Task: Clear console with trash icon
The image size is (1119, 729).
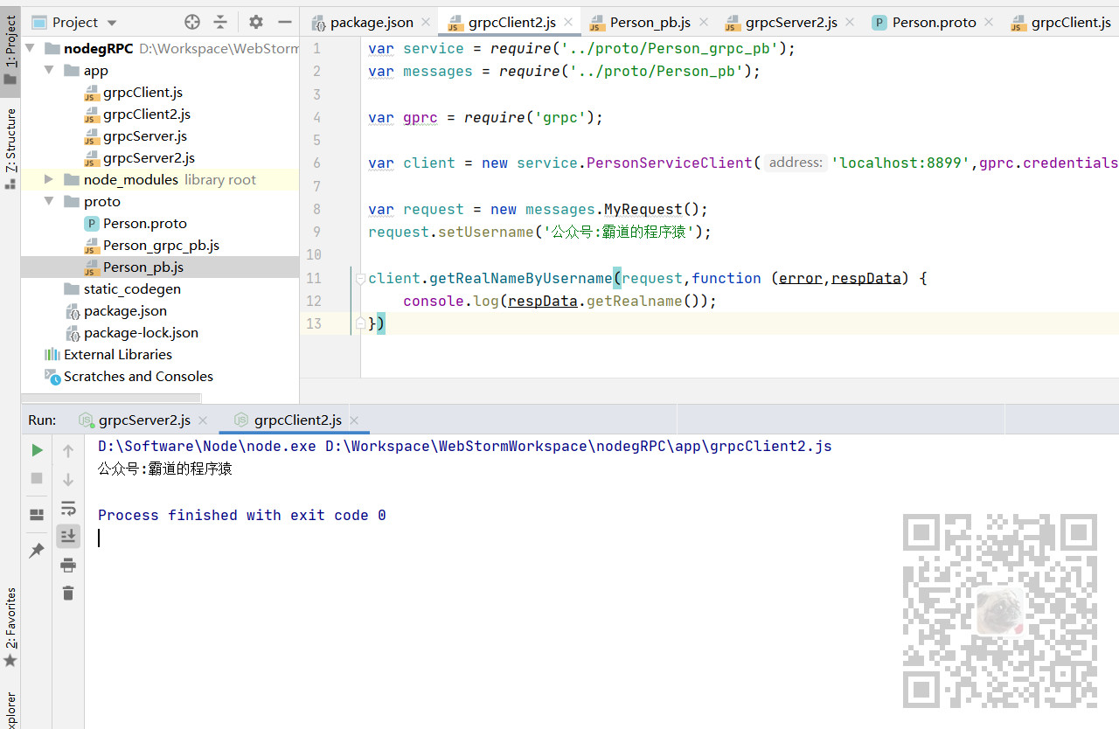Action: tap(68, 593)
